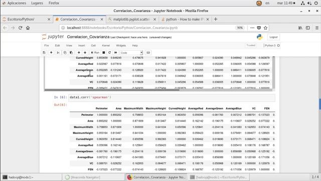This screenshot has width=321, height=181.
Task: Open the cell type Code dropdown
Action: click(x=131, y=53)
